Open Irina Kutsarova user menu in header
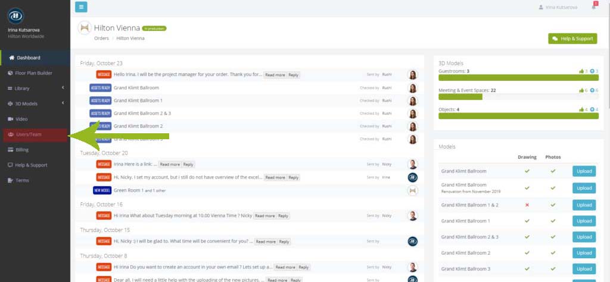Image resolution: width=610 pixels, height=282 pixels. click(x=558, y=7)
